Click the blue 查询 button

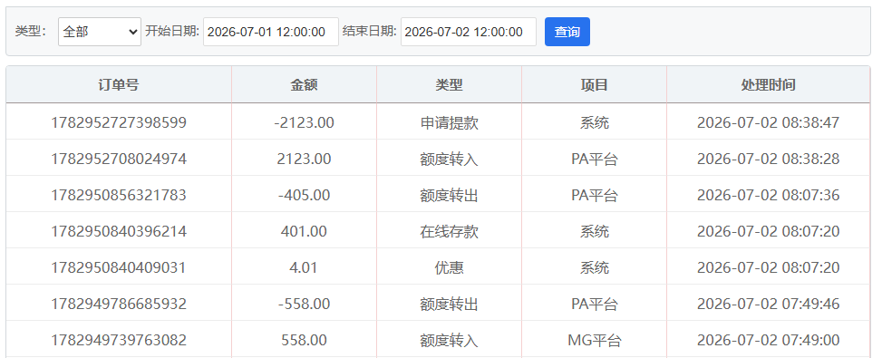(x=567, y=32)
